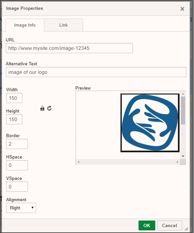Select the Image Info tab
This screenshot has width=194, height=233.
point(25,25)
